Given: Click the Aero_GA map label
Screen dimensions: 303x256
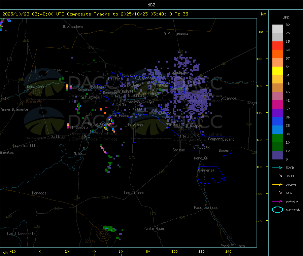Looking at the screenshot, I should [201, 158].
